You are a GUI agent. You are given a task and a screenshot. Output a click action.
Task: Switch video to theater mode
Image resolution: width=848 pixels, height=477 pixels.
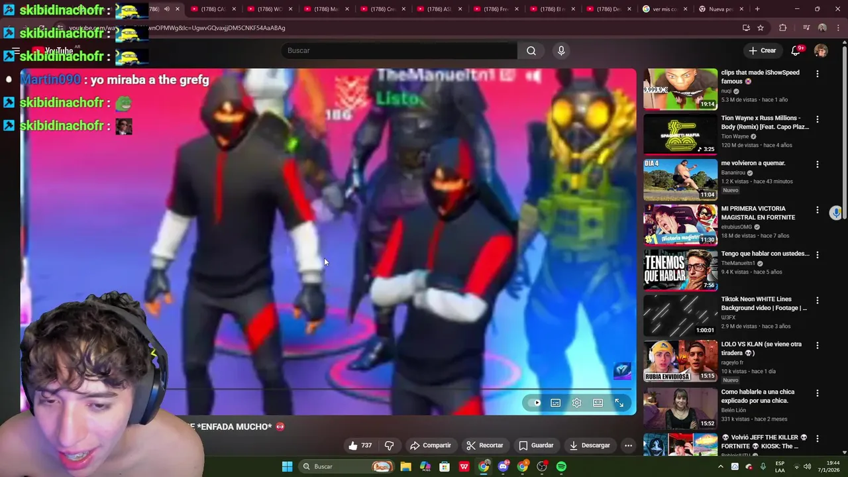click(x=598, y=403)
